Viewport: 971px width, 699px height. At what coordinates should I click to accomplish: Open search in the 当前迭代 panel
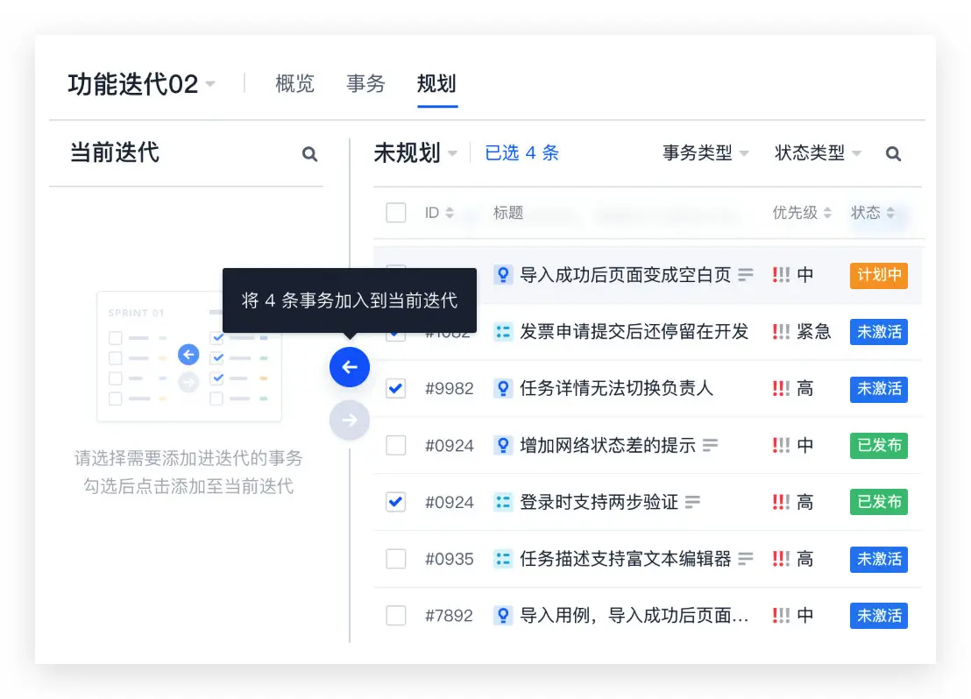pyautogui.click(x=309, y=153)
